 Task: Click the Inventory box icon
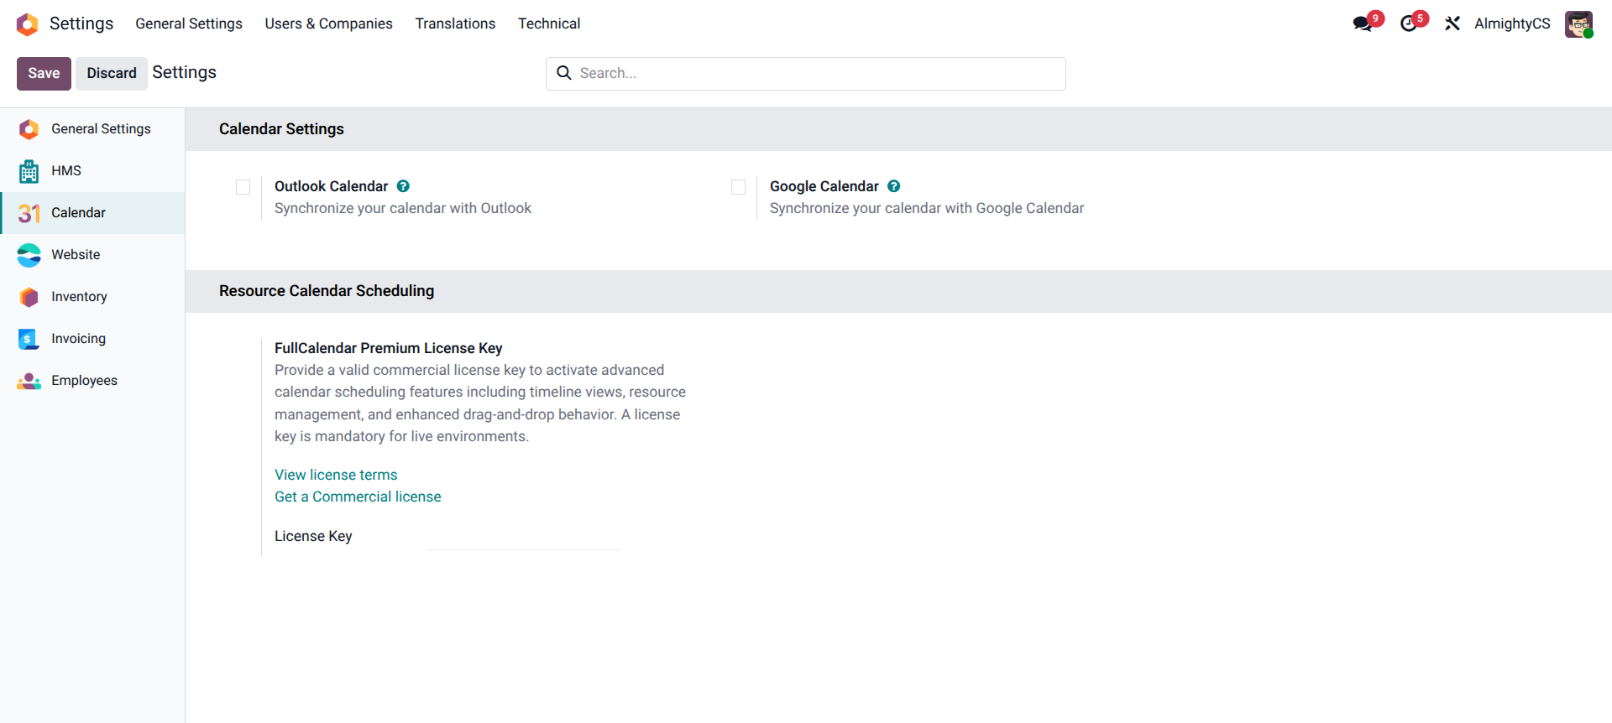coord(29,297)
